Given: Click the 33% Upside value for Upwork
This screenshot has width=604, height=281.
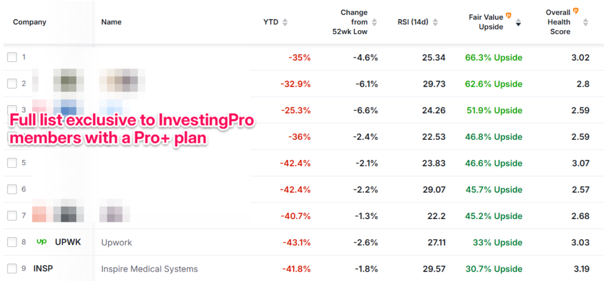Looking at the screenshot, I should 496,242.
